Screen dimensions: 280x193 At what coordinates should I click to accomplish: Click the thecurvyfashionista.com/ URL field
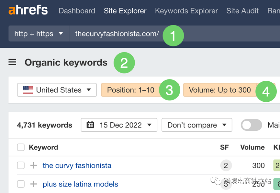click(174, 34)
